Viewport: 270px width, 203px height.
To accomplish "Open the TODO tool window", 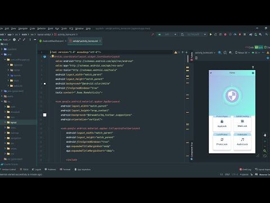I will (x=24, y=169).
